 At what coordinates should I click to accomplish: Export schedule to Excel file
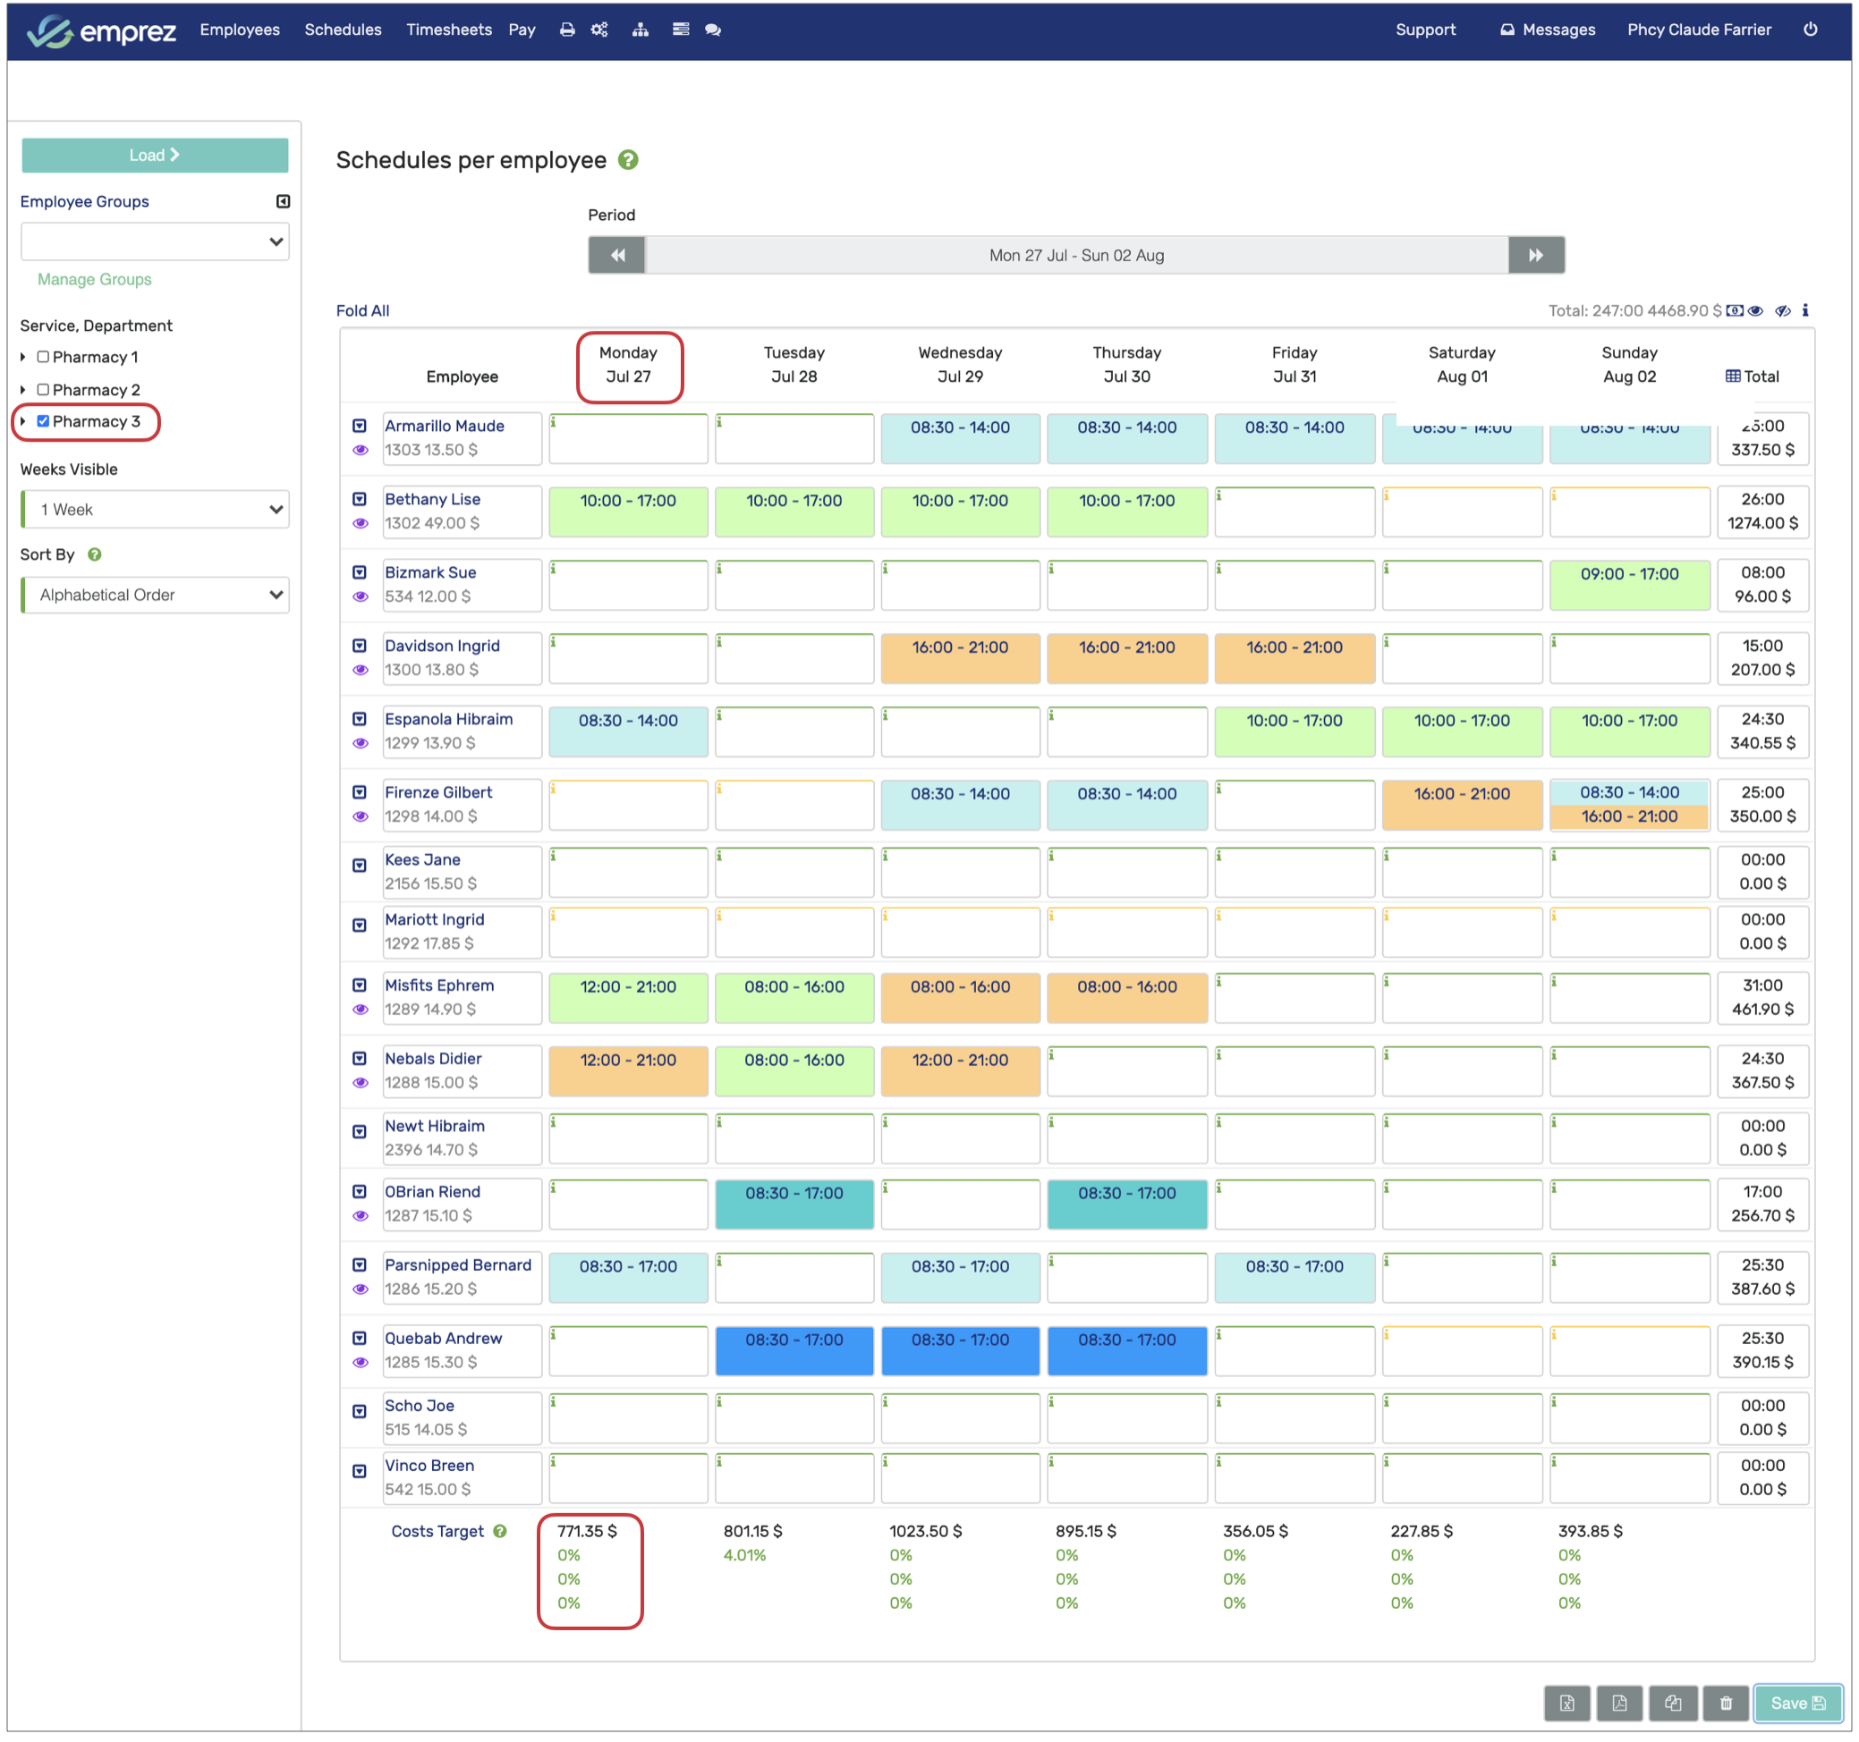1566,1703
